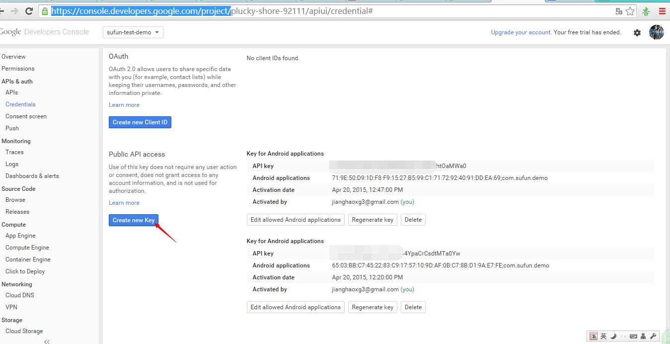
Task: Delete the key ending CsdtMTa0Yw
Action: [413, 307]
